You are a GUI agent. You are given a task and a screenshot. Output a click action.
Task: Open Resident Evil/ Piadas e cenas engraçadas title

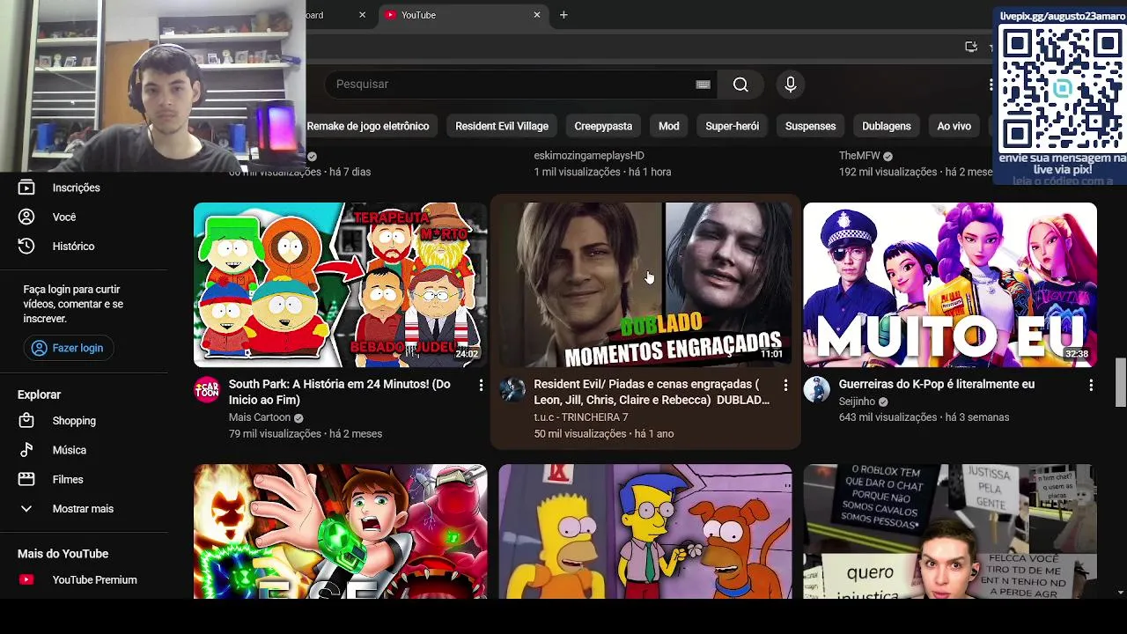click(x=652, y=392)
